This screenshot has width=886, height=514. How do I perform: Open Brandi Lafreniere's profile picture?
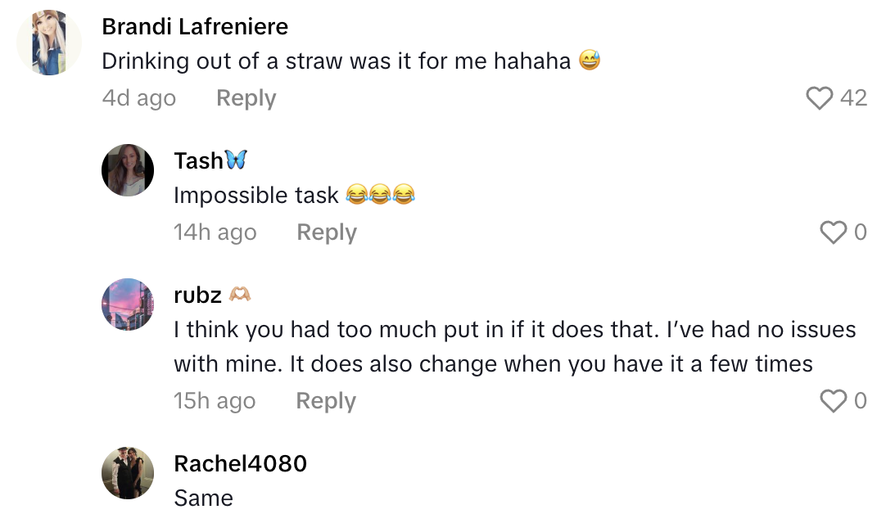pyautogui.click(x=49, y=39)
